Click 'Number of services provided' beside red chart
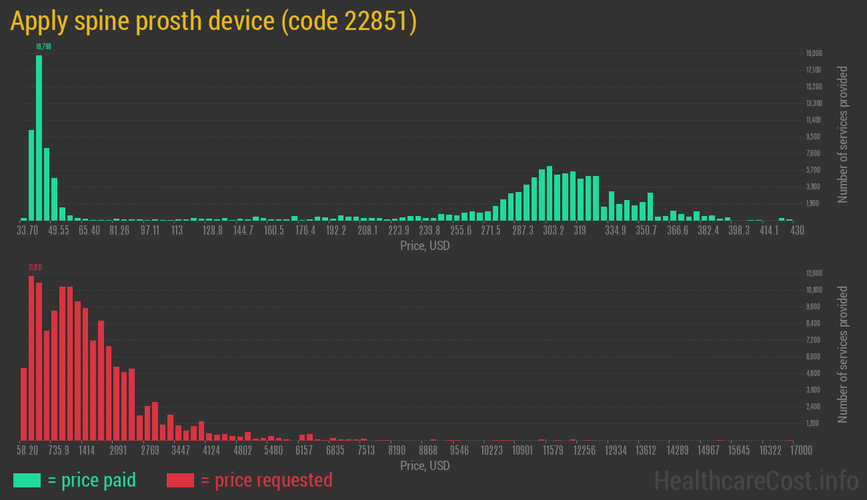The height and width of the screenshot is (500, 867). click(843, 355)
